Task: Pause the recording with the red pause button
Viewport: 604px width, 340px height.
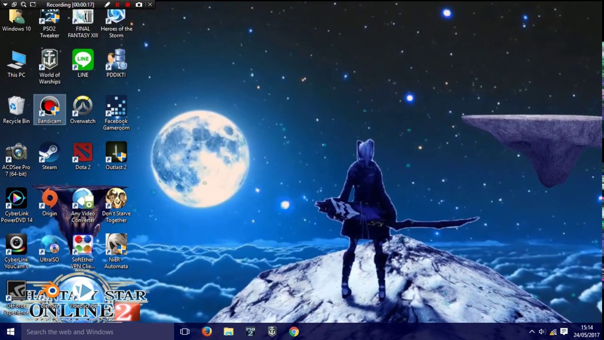Action: 117,5
